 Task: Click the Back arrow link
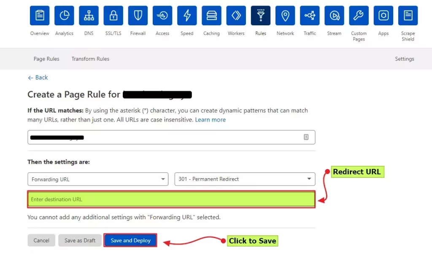click(38, 78)
